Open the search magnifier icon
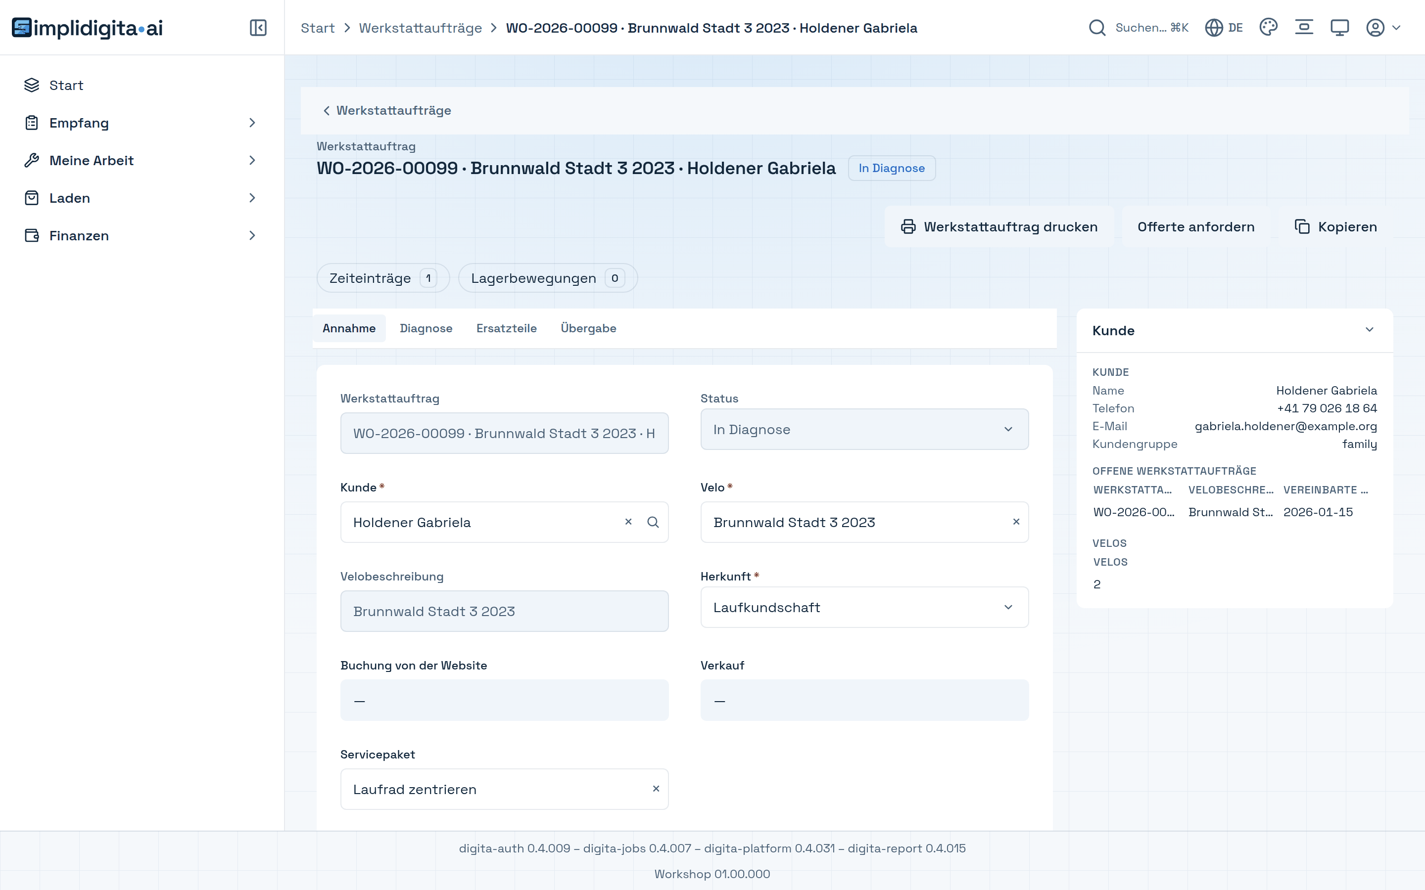This screenshot has height=890, width=1425. tap(1097, 28)
